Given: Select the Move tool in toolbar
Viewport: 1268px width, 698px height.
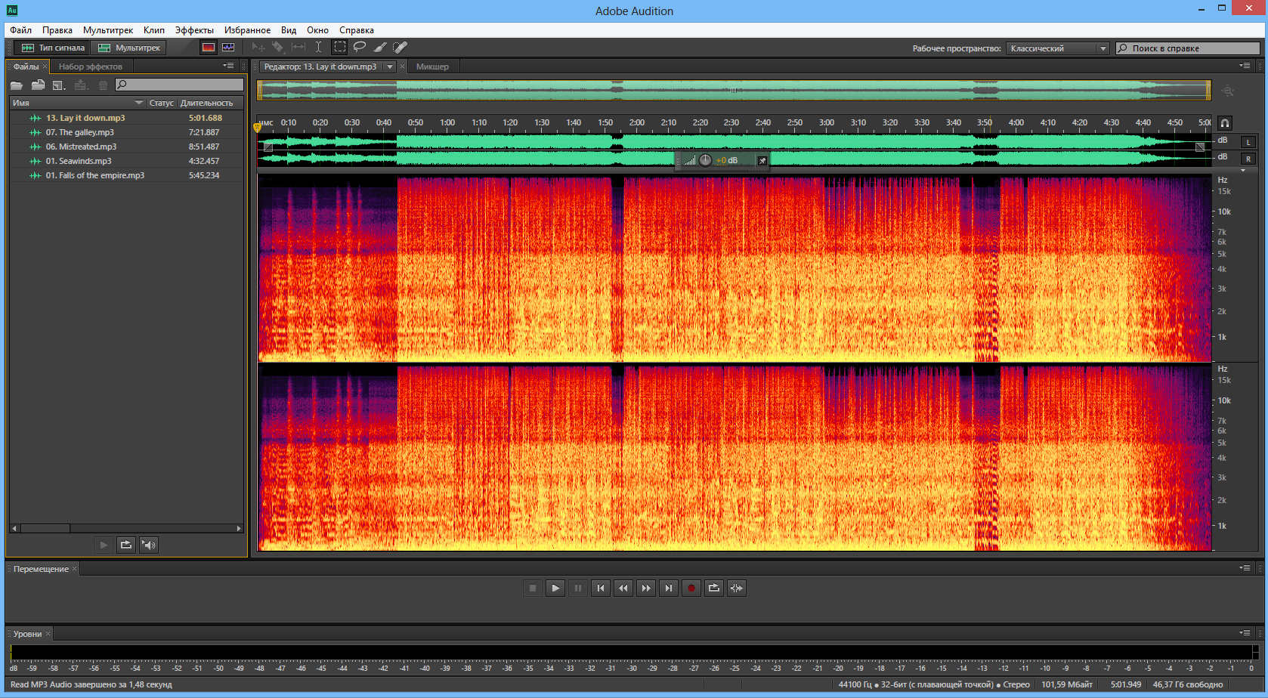Looking at the screenshot, I should coord(258,48).
